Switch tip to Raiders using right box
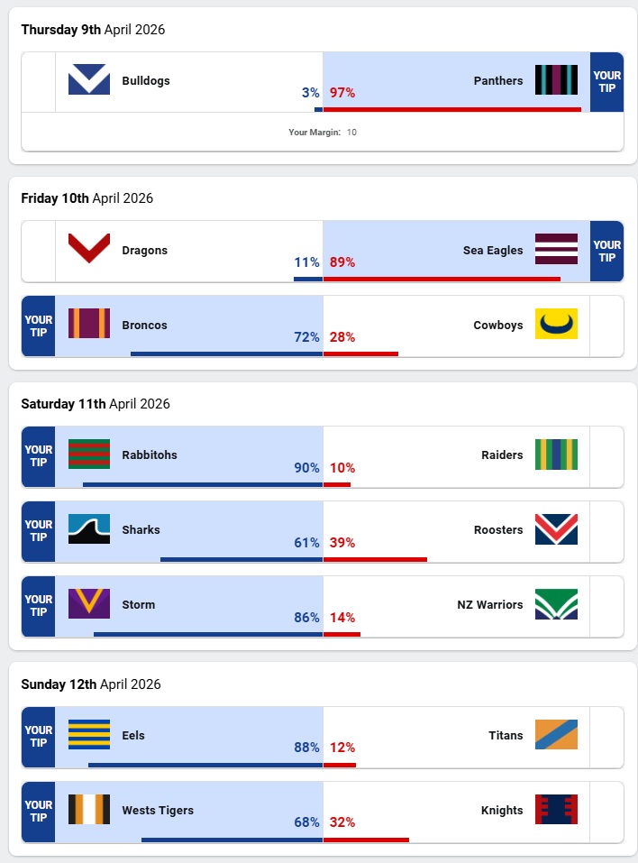The image size is (638, 863). 606,456
